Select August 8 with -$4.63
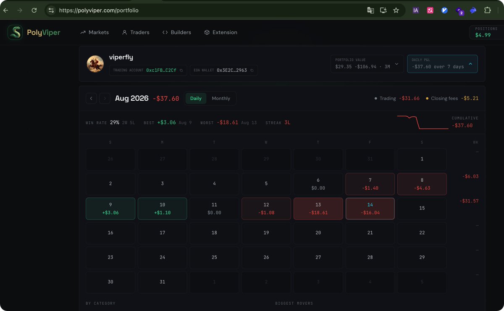The width and height of the screenshot is (504, 311). 422,184
